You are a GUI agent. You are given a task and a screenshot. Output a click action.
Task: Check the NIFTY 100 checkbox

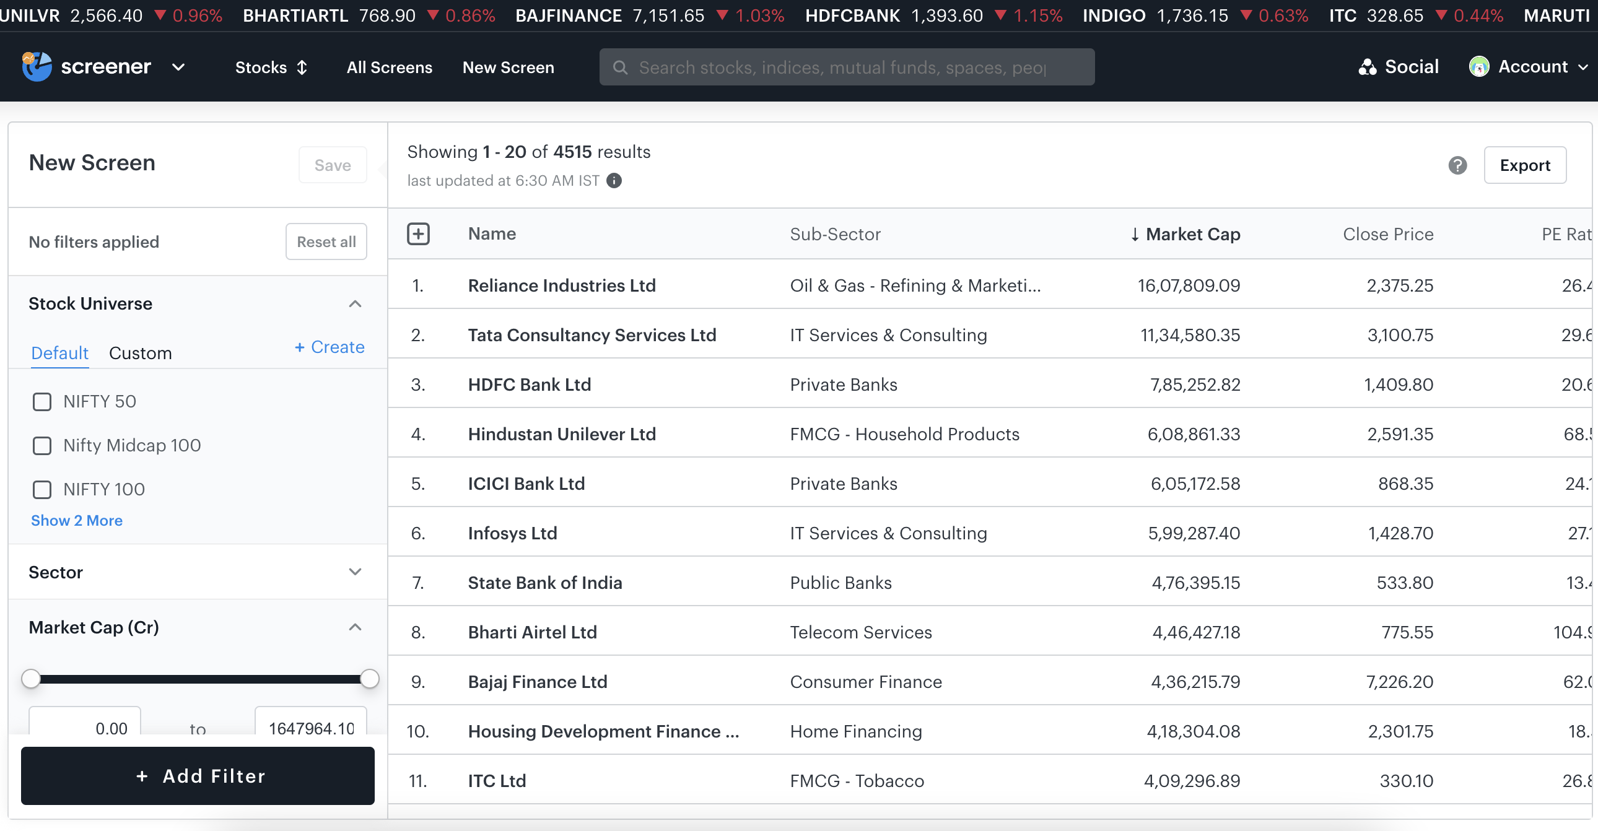tap(42, 489)
